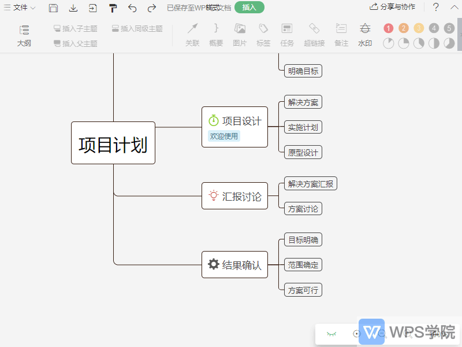Click the green timer icon on 项目设计
The image size is (462, 347).
click(x=214, y=120)
